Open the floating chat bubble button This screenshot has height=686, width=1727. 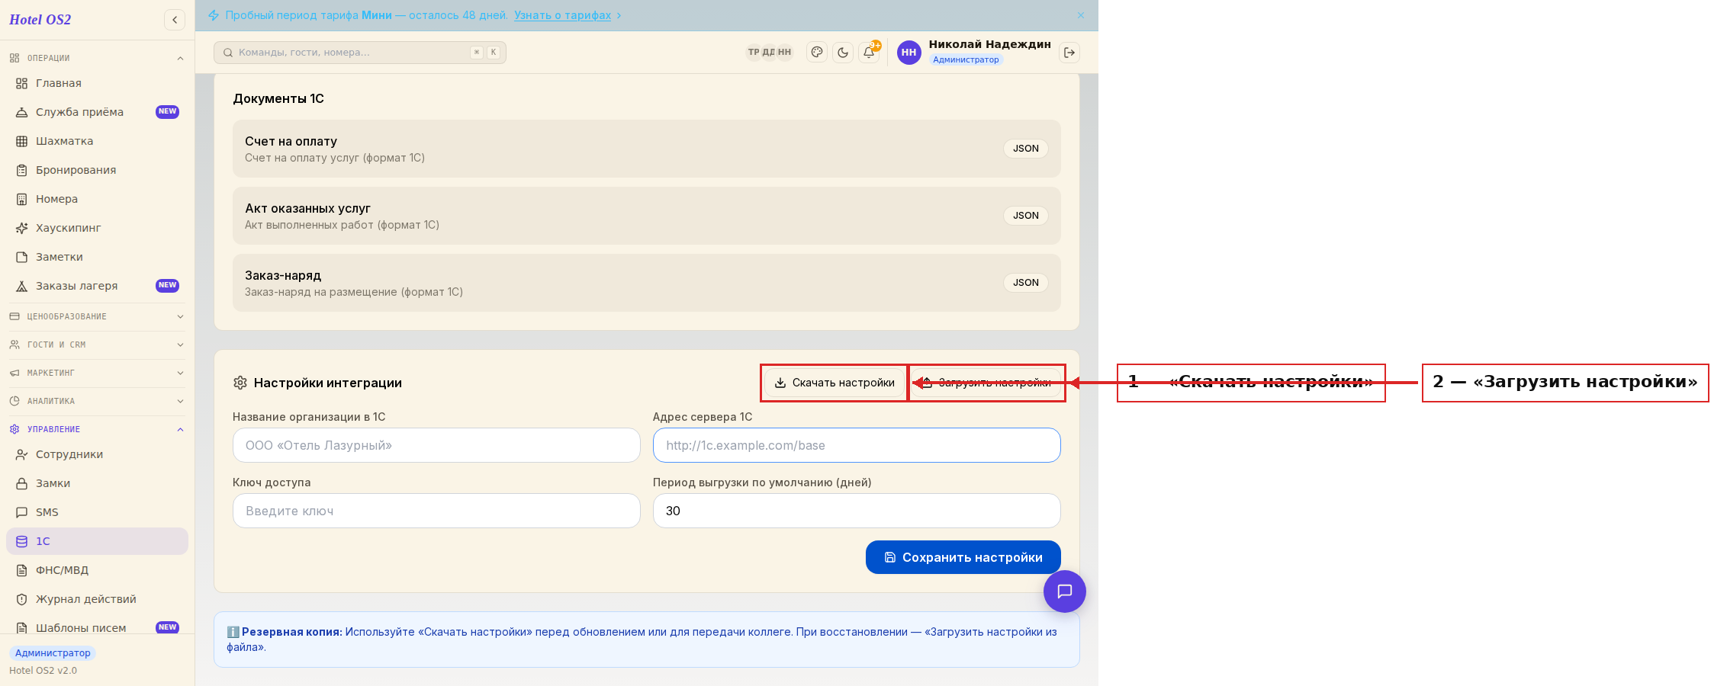tap(1065, 591)
